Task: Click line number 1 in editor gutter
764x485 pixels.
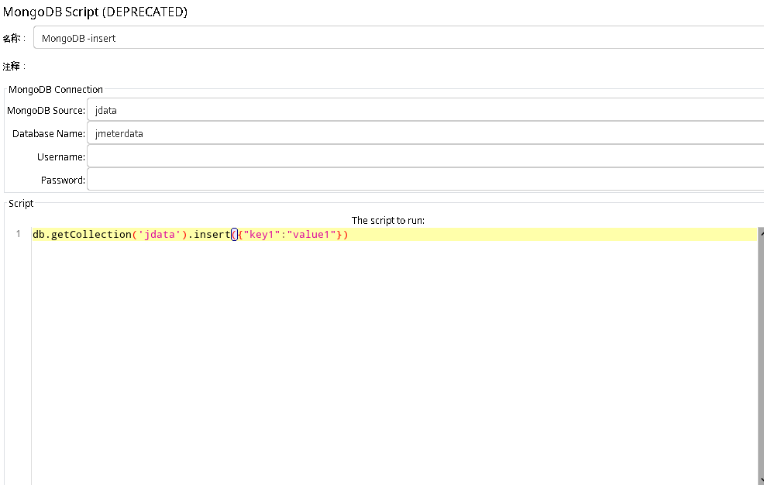Action: coord(18,234)
